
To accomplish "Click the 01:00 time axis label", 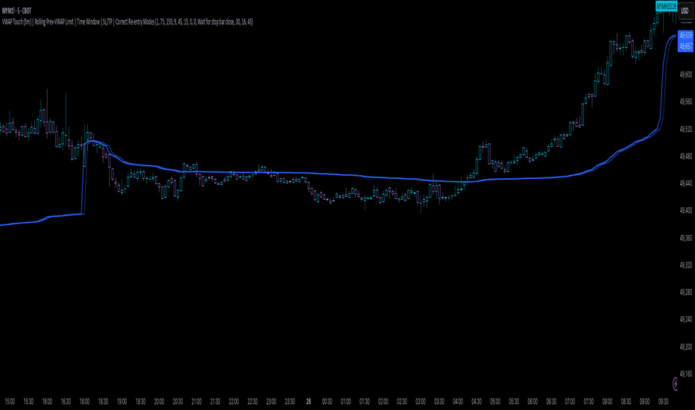I will point(346,402).
